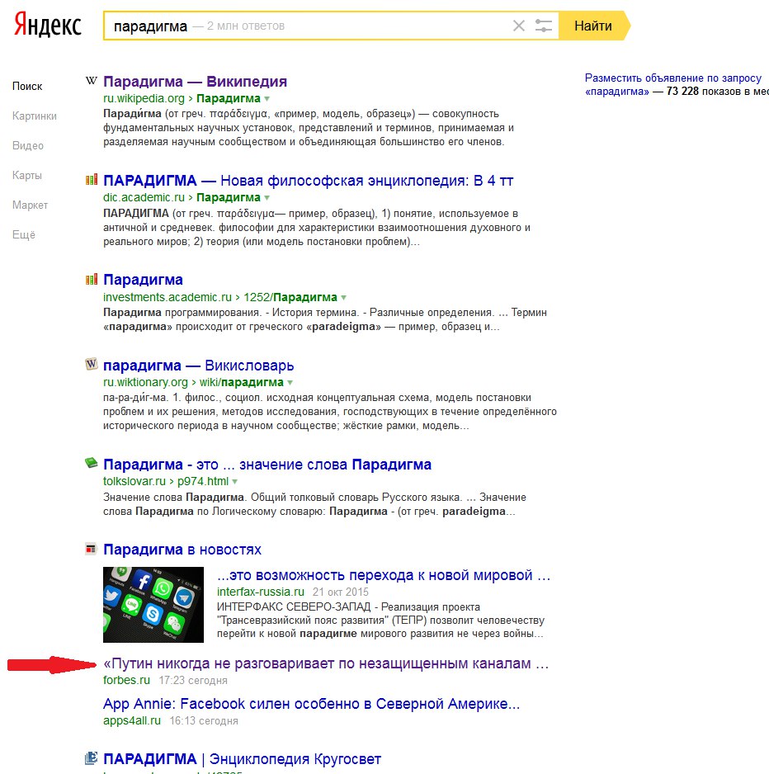
Task: Open парадигма — Викисловарь result
Action: click(x=198, y=366)
